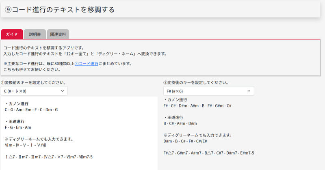Click the output line 'B - C# - A#m - D#m'
This screenshot has height=170, width=325.
click(180, 123)
